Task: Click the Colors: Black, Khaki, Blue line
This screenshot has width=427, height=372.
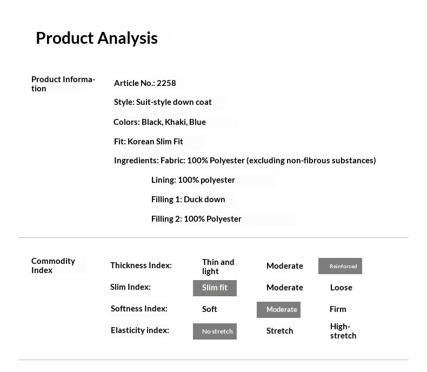Action: (x=159, y=122)
